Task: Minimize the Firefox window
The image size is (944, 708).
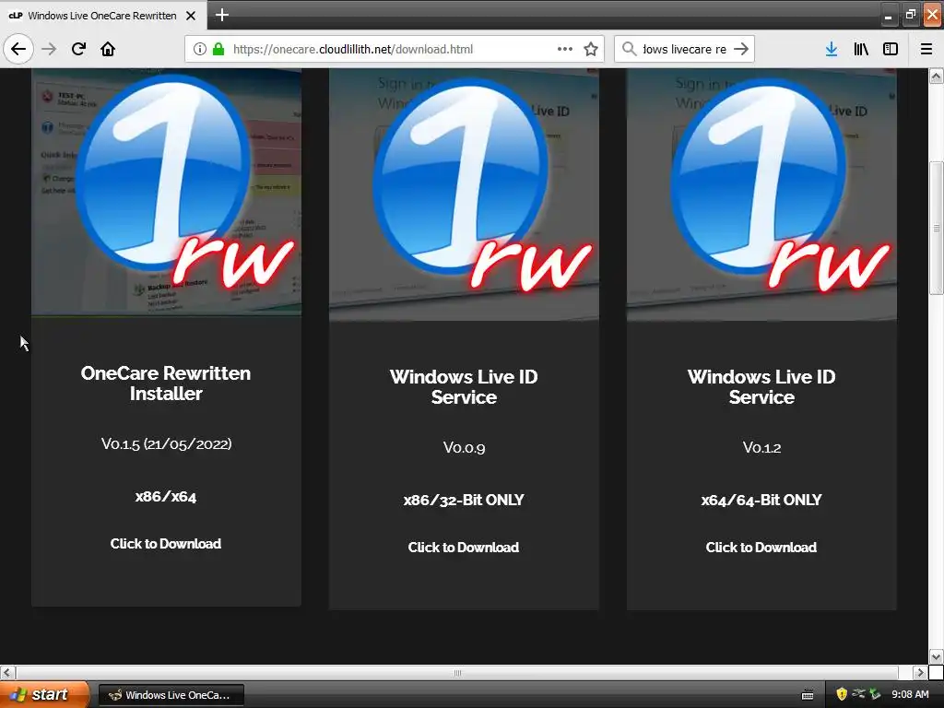Action: pos(888,16)
